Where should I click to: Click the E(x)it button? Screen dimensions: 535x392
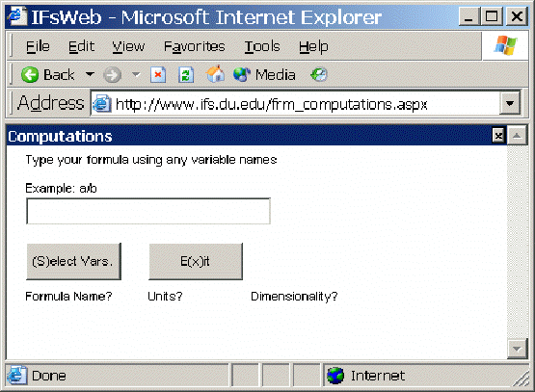point(196,261)
